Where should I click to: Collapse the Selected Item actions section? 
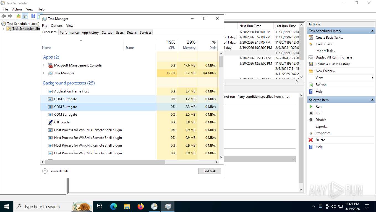[372, 100]
